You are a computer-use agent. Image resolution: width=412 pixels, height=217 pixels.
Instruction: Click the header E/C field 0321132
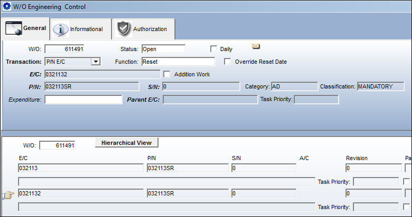(102, 74)
